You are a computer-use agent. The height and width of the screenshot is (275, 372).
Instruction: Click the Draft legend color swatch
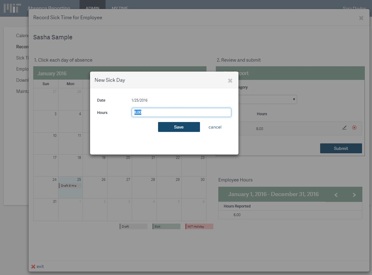pyautogui.click(x=134, y=226)
